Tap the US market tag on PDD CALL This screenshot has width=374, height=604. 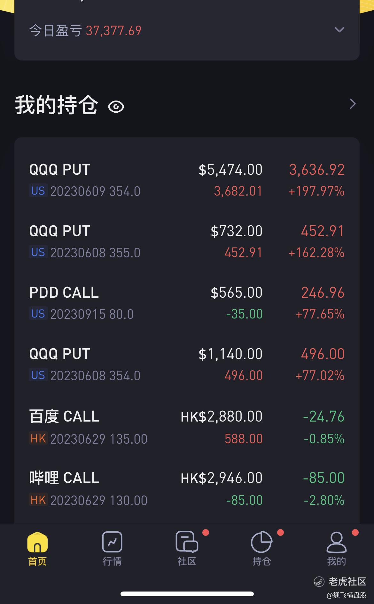pos(38,314)
